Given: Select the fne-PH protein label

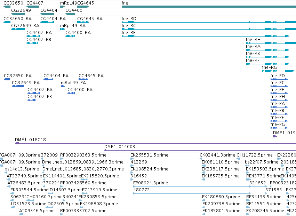Looking at the screenshot, I should click(x=278, y=97).
